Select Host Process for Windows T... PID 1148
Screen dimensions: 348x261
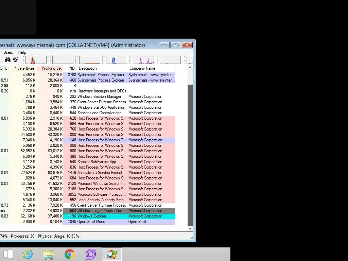coord(88,140)
